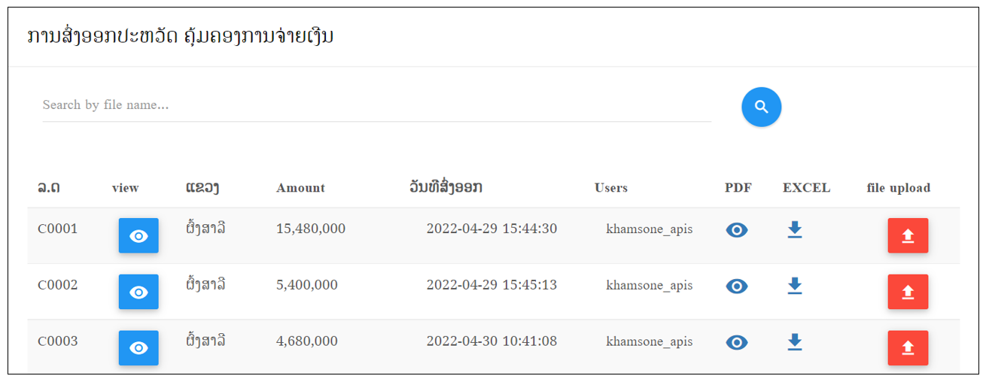Upload a file for row C0003
The image size is (986, 382).
[908, 347]
